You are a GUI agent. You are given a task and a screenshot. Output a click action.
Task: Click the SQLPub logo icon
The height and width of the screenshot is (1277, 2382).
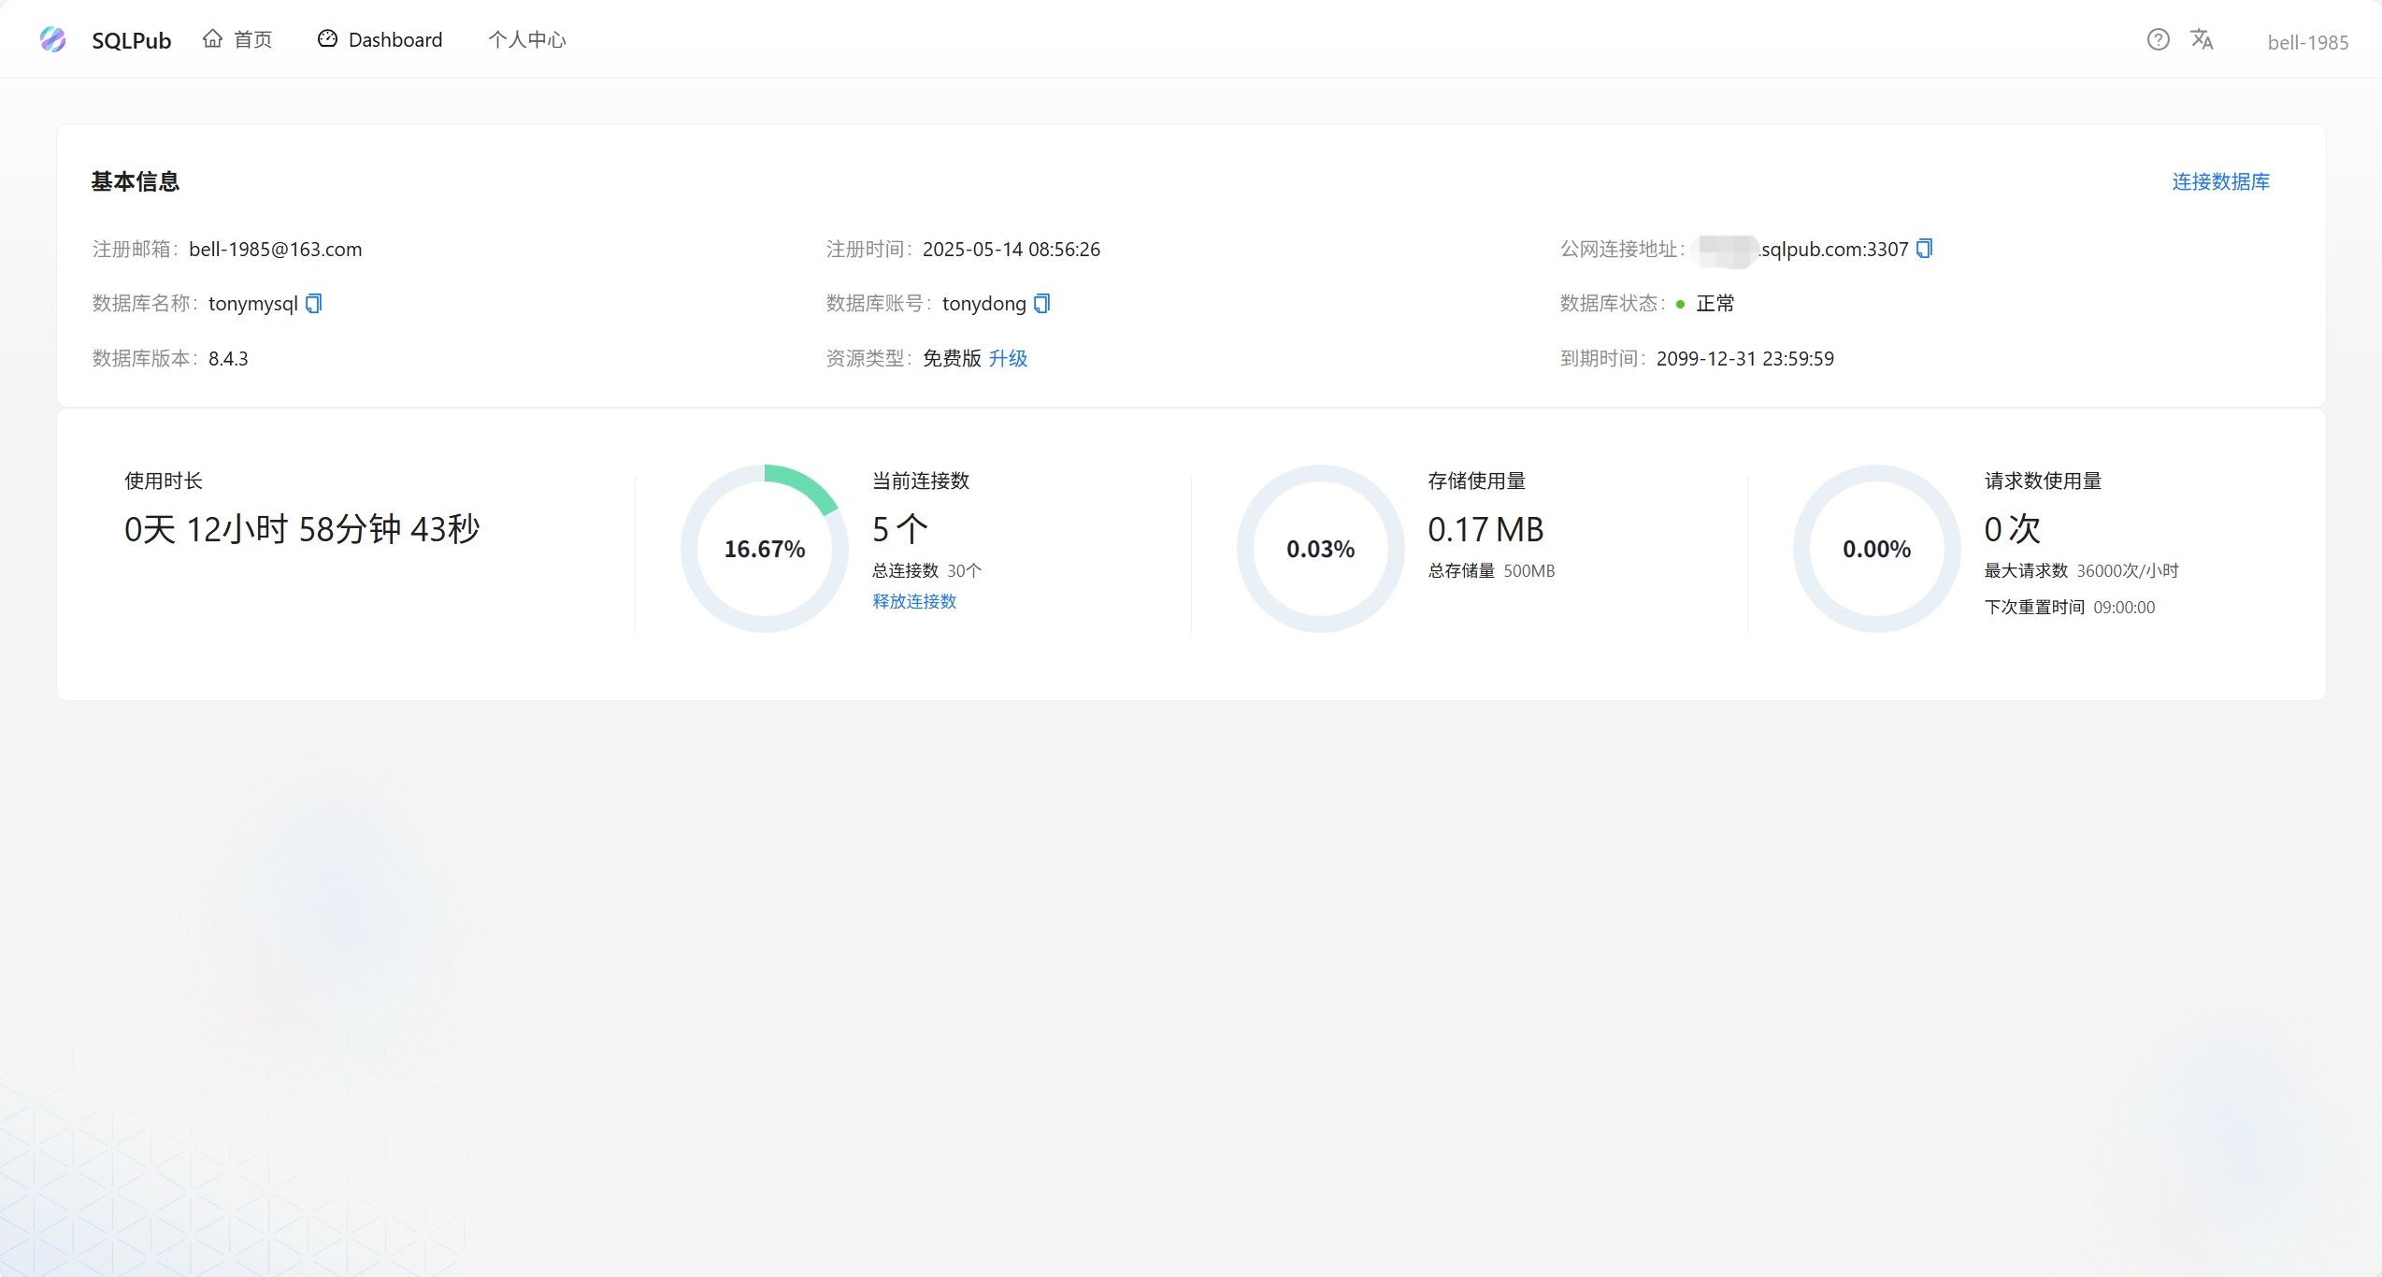[53, 39]
